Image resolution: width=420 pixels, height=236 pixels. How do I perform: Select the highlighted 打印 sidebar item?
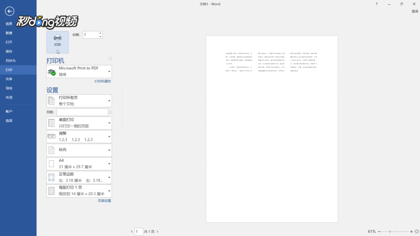[x=18, y=70]
